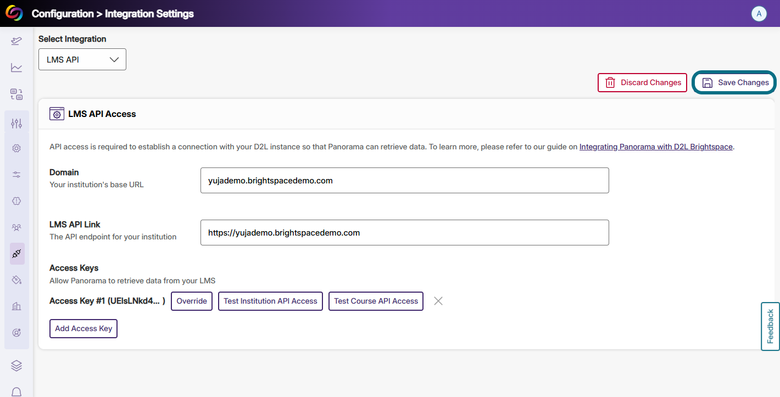Screen dimensions: 780x397
Task: Click Add Access Key button
Action: 83,328
